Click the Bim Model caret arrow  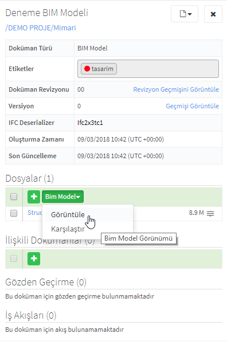tap(78, 197)
